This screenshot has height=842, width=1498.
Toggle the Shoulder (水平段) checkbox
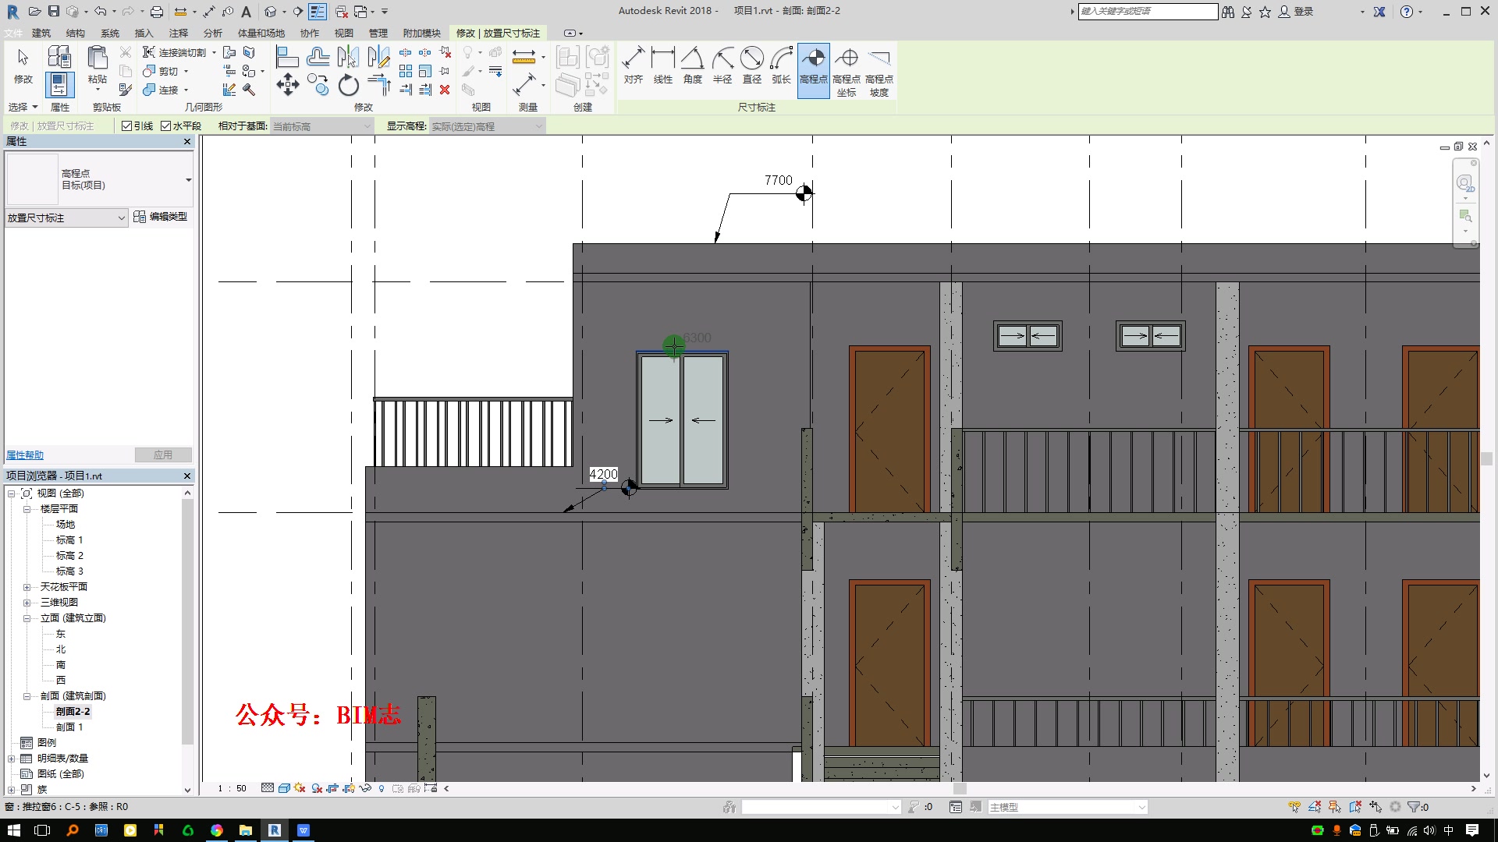click(x=165, y=126)
